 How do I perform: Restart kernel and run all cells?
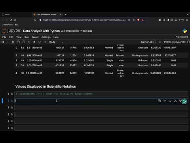tap(45, 42)
